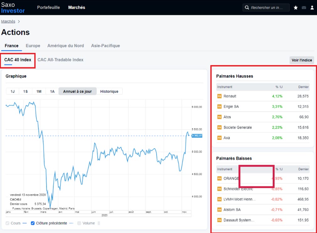
Task: Sort gainers by the Dernier column
Action: (304, 87)
